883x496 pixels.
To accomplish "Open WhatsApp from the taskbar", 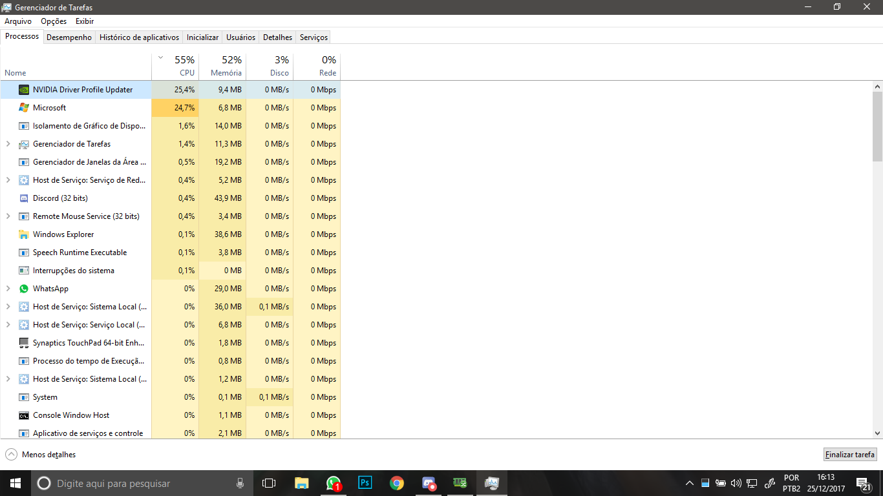I will [x=334, y=483].
